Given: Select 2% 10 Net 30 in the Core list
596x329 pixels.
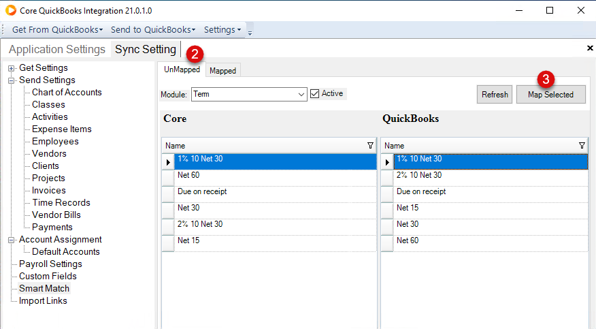Looking at the screenshot, I should click(275, 227).
